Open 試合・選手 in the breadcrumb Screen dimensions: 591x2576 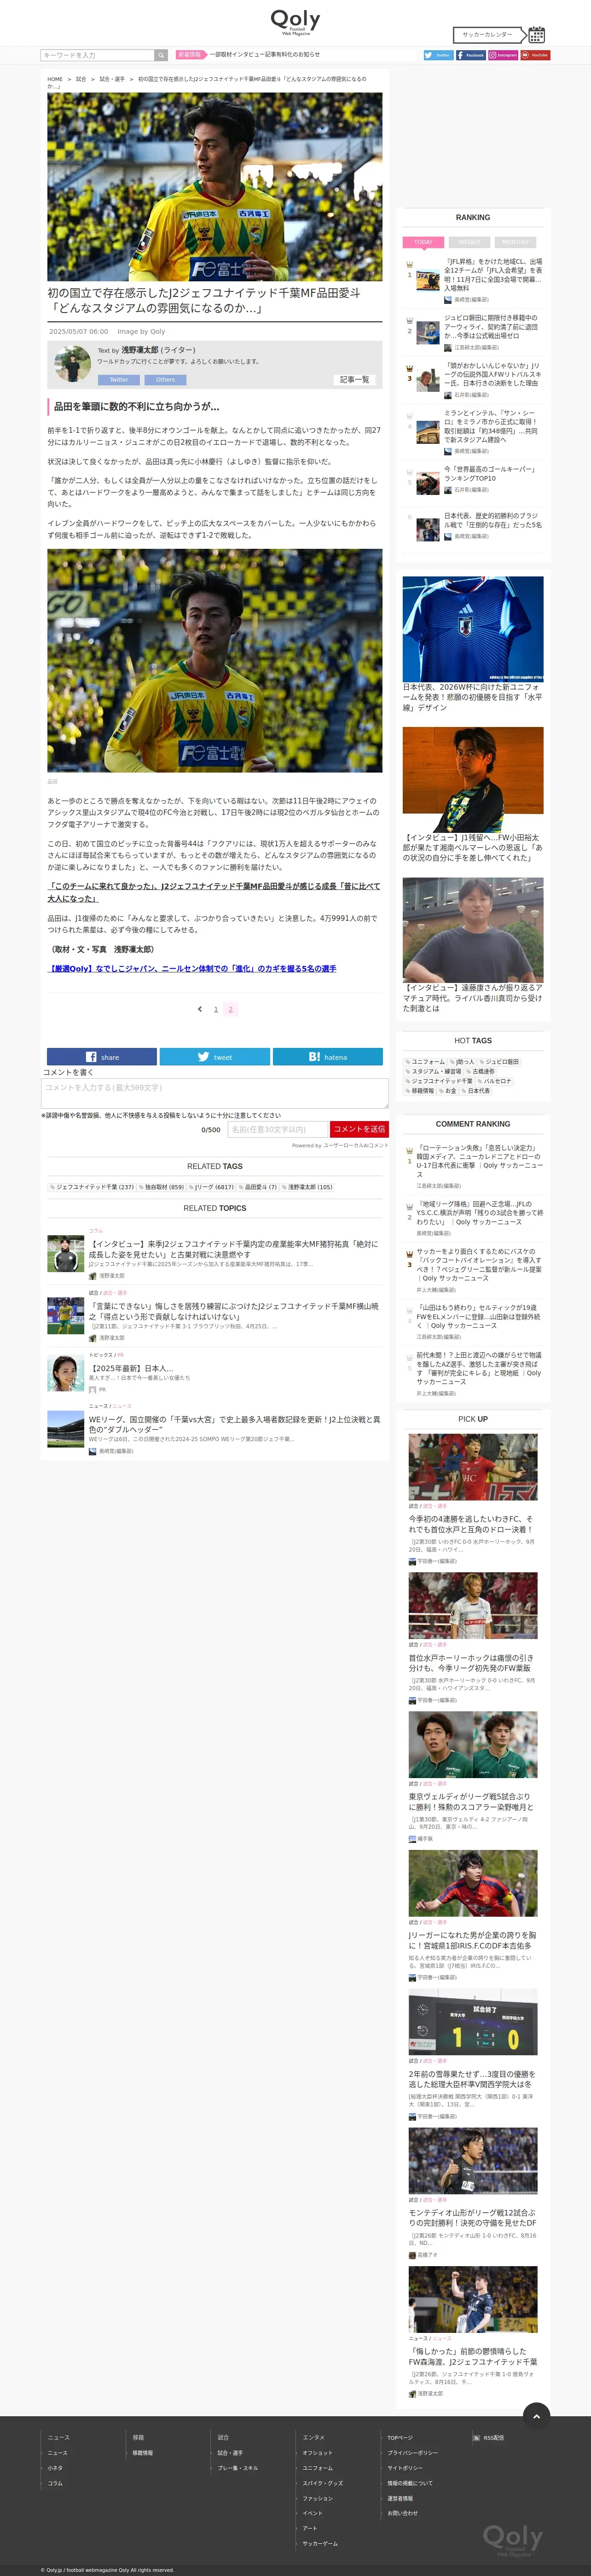[x=112, y=79]
